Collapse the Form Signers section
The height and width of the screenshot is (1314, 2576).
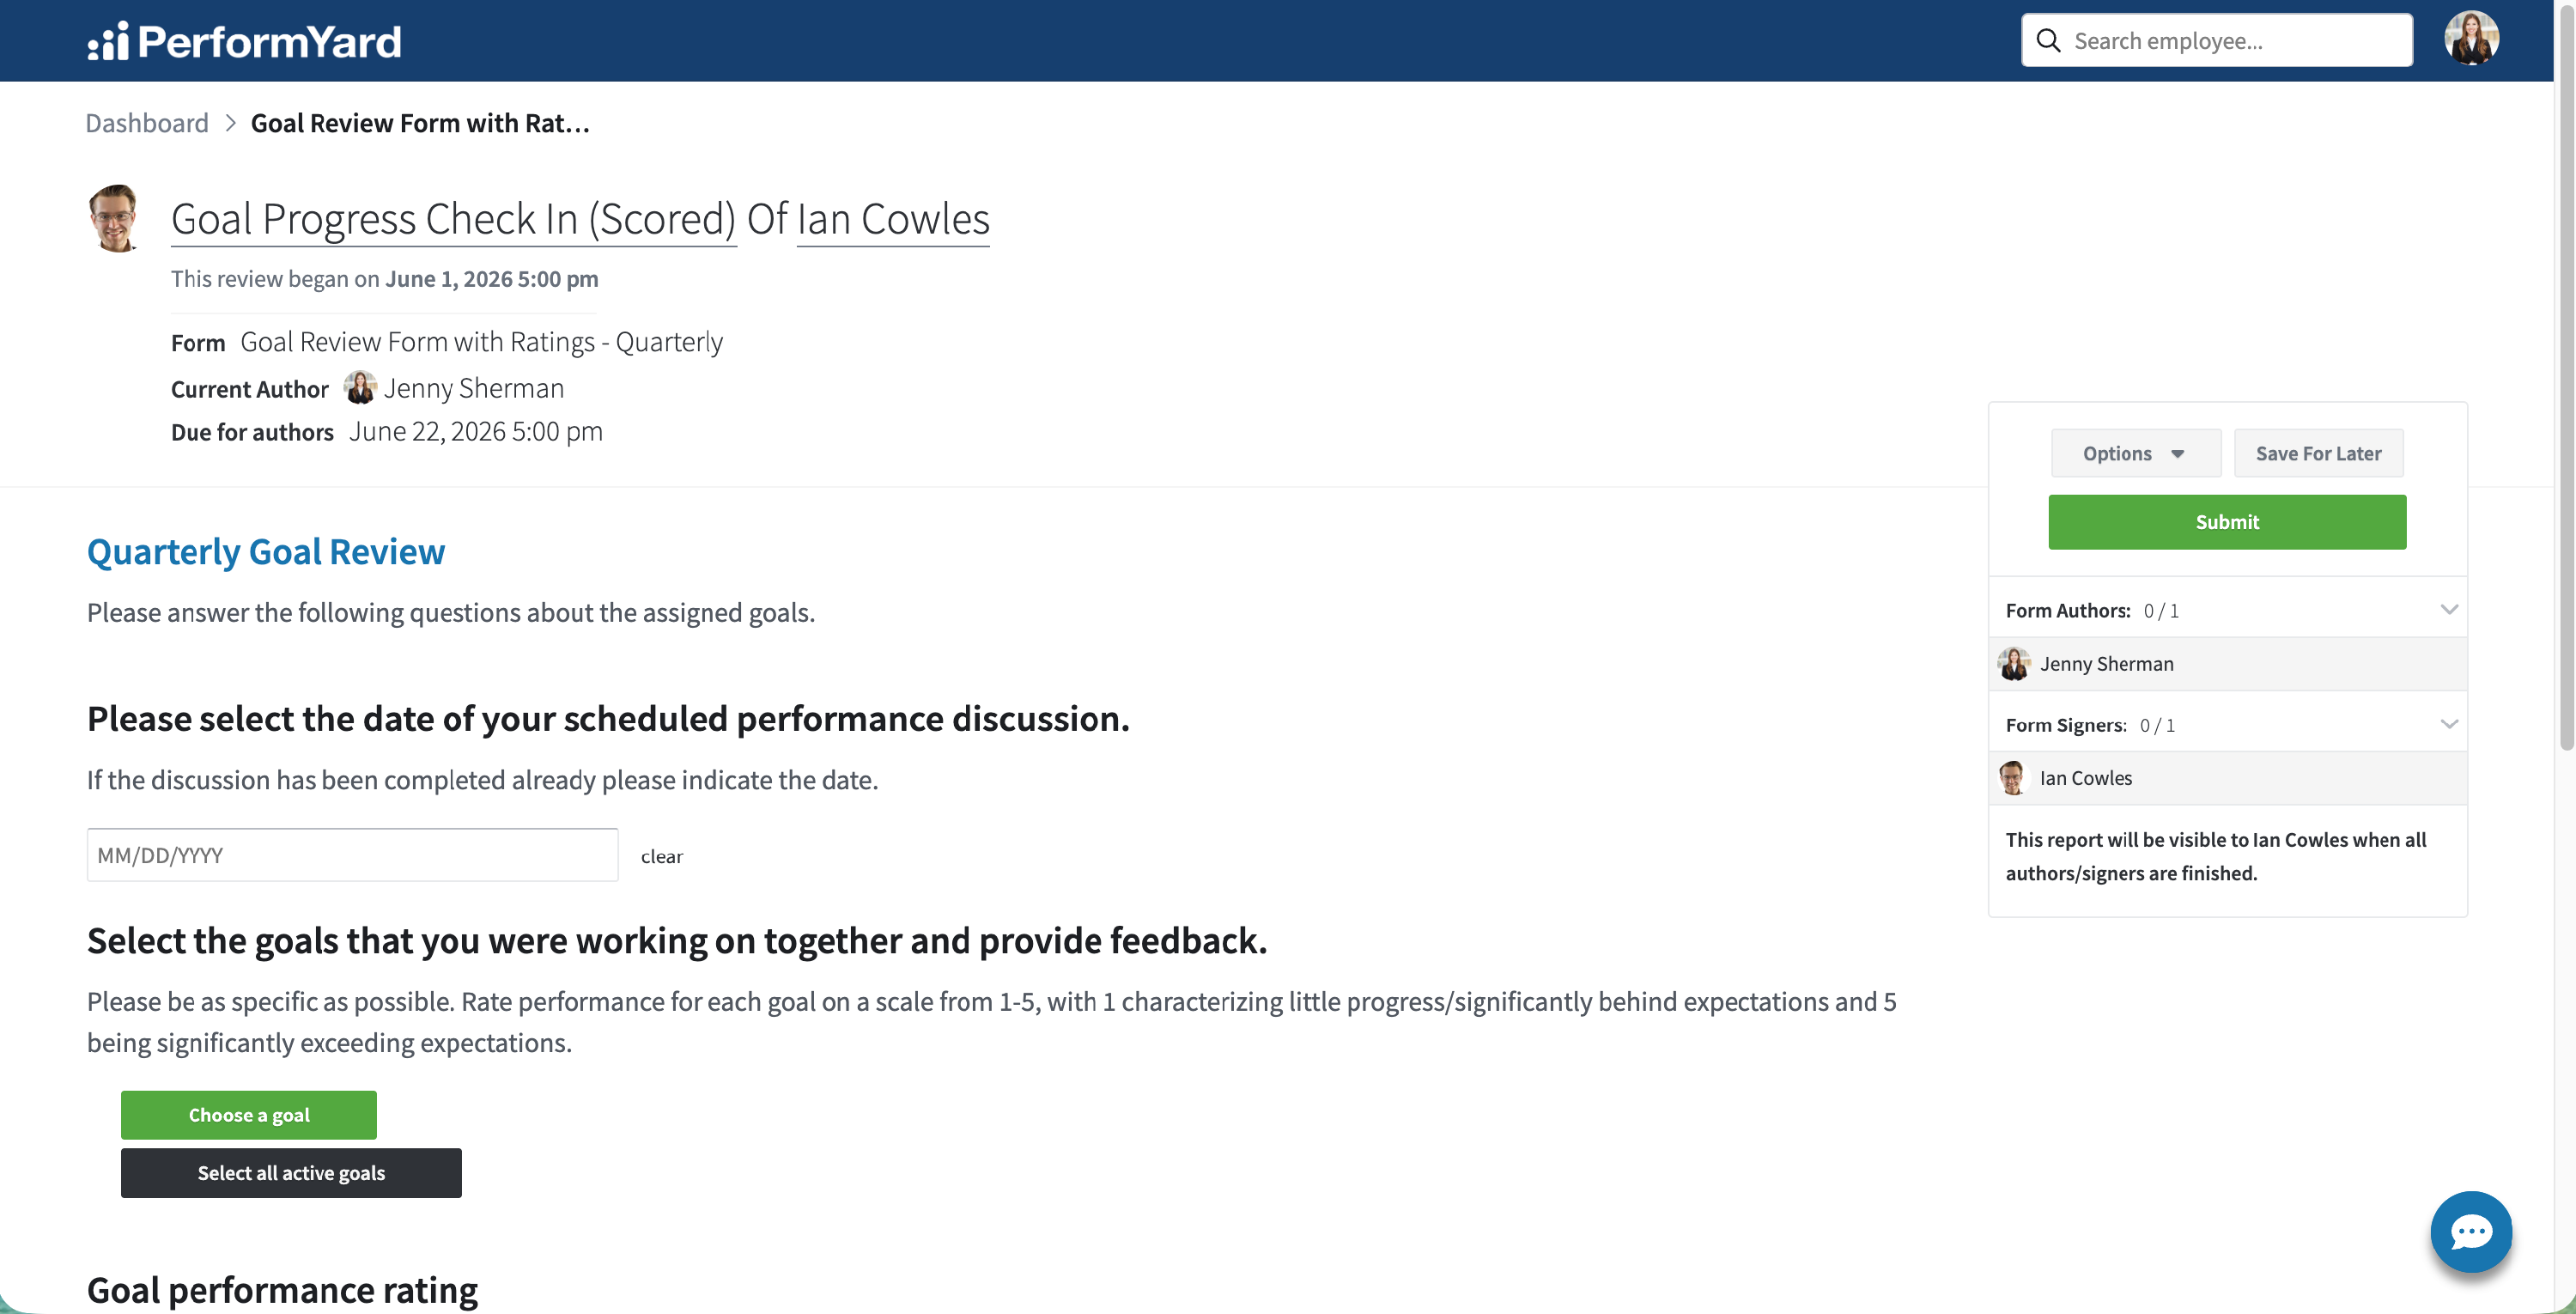point(2449,724)
